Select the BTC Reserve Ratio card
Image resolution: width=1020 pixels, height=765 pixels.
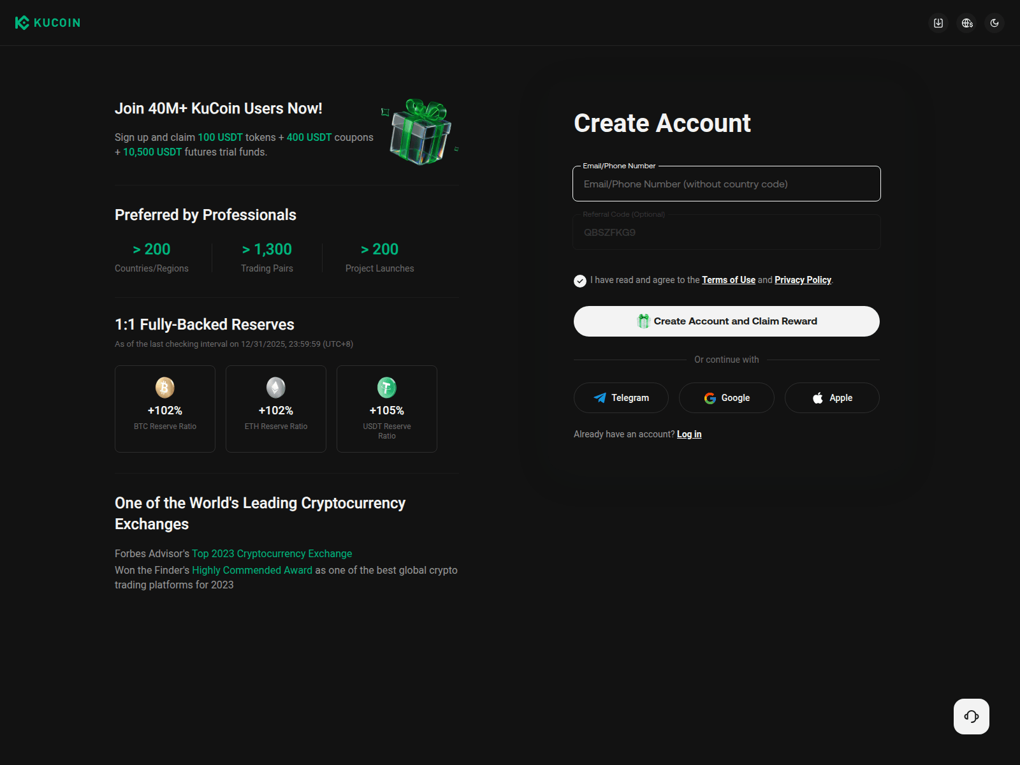click(165, 409)
